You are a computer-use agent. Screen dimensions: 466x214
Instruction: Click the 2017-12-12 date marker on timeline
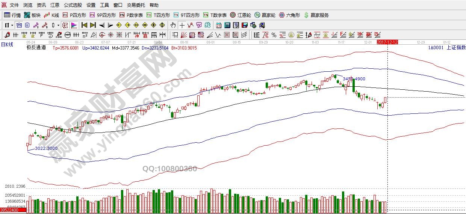point(387,42)
